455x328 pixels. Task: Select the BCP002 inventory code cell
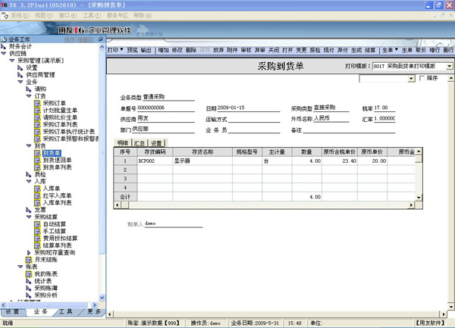155,161
